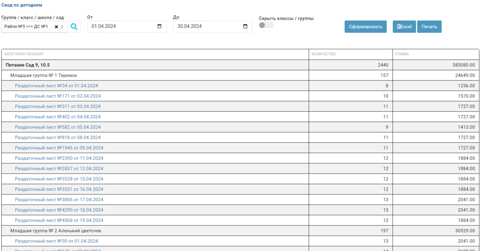Open Раздаточный лист №3856 от 17.04.2024
The width and height of the screenshot is (482, 251).
(59, 200)
